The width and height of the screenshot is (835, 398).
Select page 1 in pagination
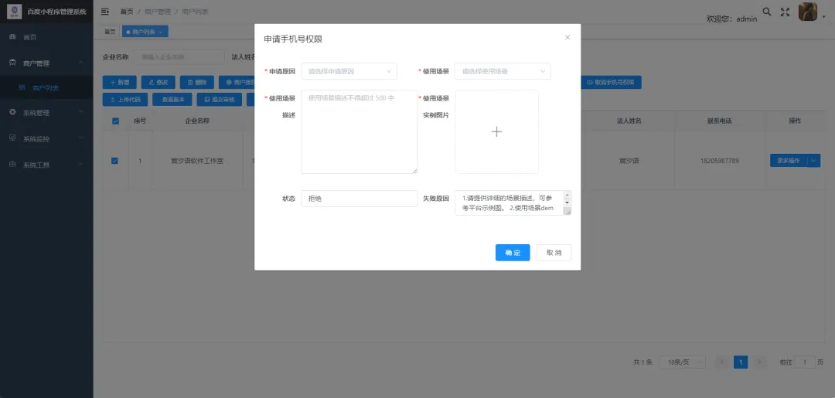(x=740, y=362)
